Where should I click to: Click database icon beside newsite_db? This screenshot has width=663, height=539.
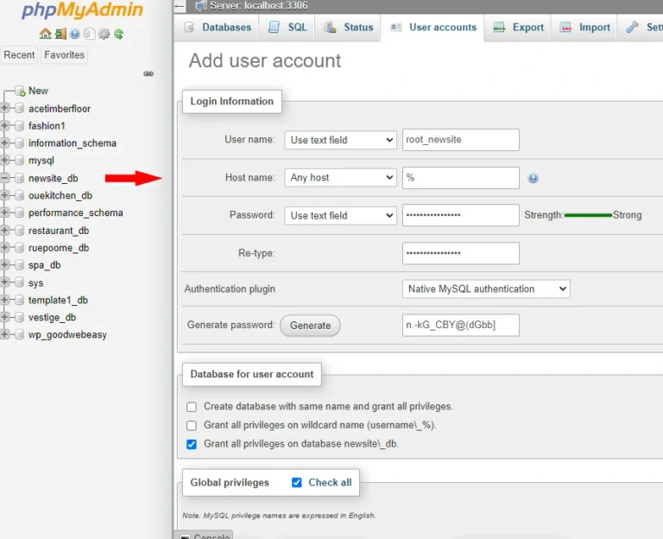[x=20, y=178]
